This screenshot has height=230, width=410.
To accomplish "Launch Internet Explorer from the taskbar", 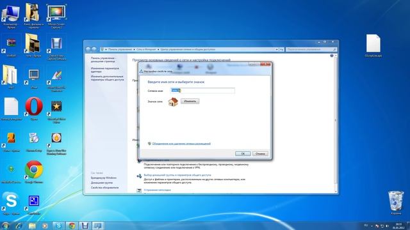I will [19, 226].
